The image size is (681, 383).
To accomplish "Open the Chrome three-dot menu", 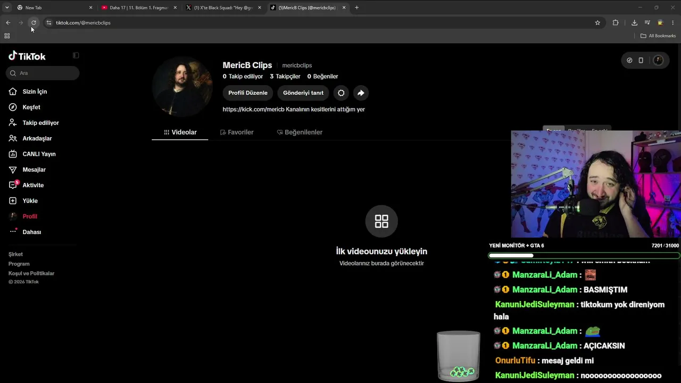I will click(673, 23).
